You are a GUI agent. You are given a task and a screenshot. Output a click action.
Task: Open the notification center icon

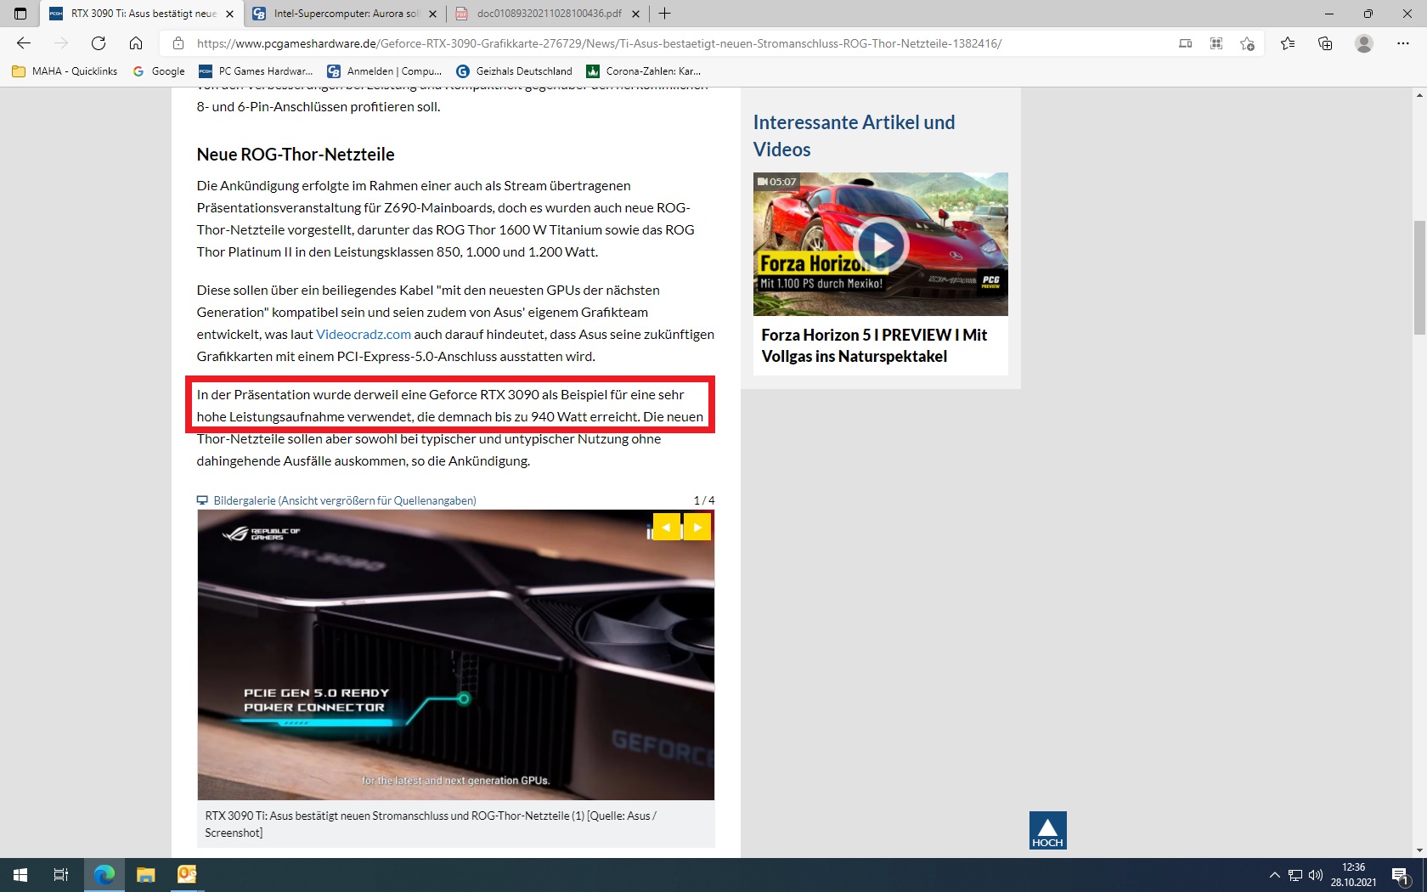1402,875
